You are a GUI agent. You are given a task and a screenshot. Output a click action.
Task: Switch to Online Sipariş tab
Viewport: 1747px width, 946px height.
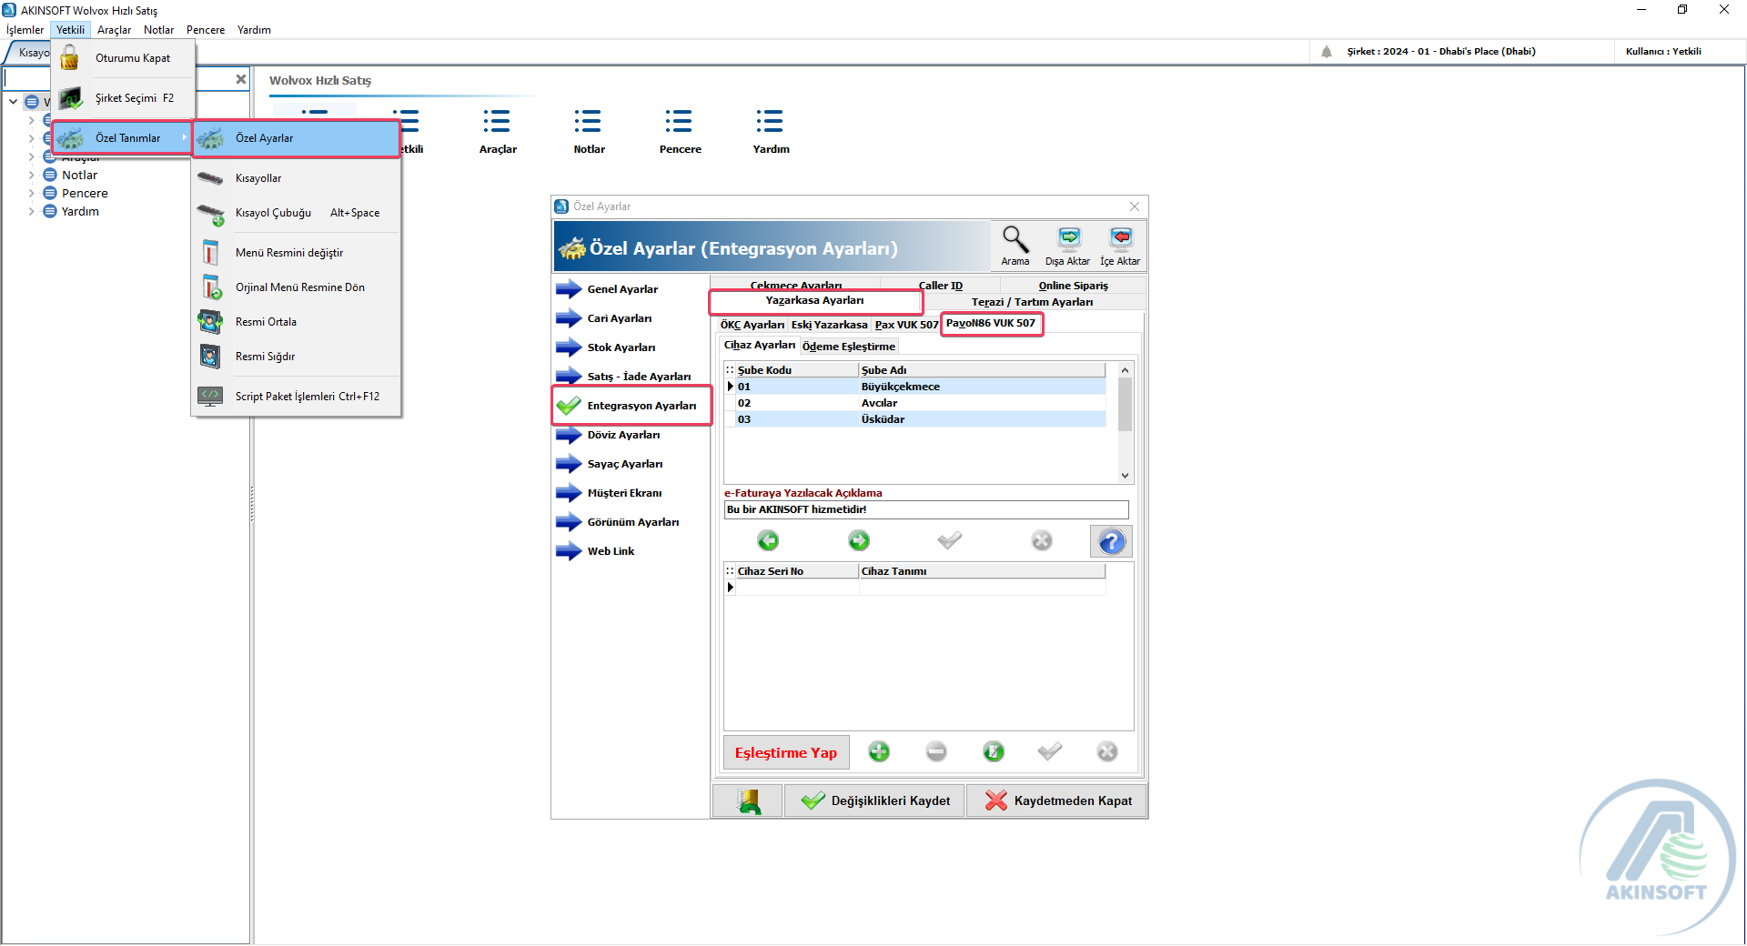[1073, 286]
